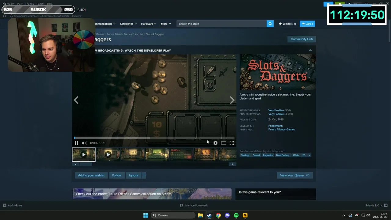Collapse the developer broadcast section chevron
This screenshot has width=391, height=220.
point(311,50)
